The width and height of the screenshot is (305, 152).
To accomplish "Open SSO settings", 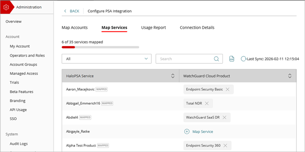I will 13,119.
